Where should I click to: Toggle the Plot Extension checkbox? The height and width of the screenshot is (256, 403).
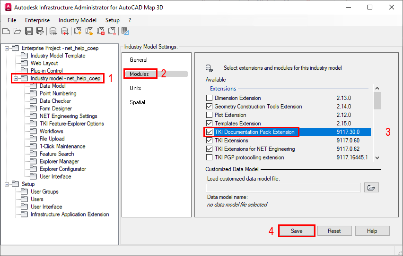click(x=210, y=115)
